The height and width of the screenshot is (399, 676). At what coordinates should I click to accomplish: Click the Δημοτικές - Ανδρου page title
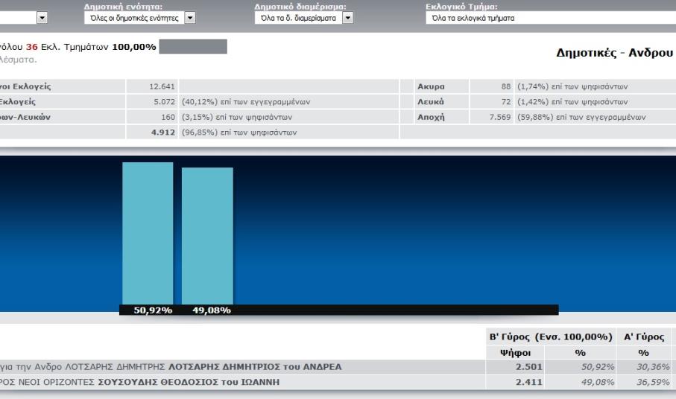point(615,54)
